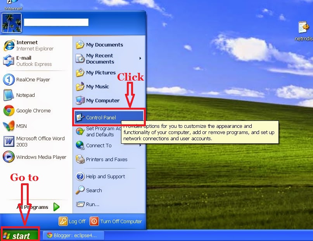
Task: Click the My Computer icon
Action: coord(80,100)
